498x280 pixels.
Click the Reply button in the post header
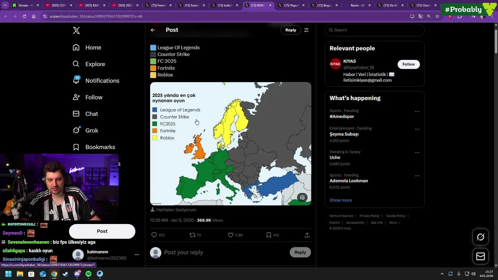point(291,30)
